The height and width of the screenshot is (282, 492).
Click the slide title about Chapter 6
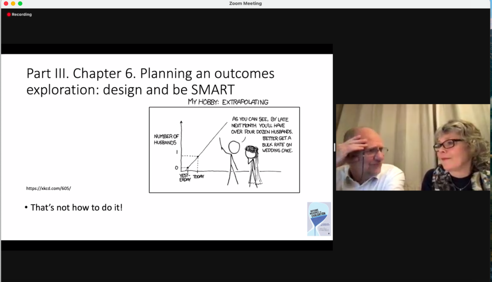coord(150,81)
